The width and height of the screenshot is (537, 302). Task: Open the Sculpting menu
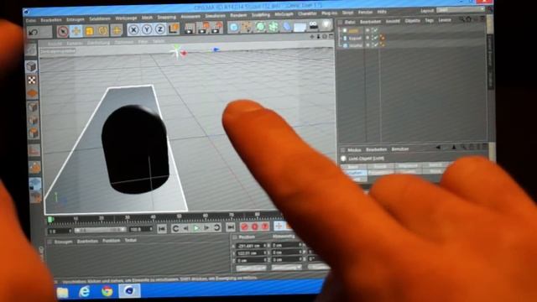point(261,15)
